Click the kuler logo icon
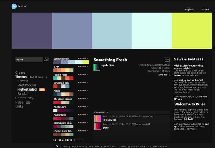Screen dimensions: 215x148 click(x=14, y=6)
